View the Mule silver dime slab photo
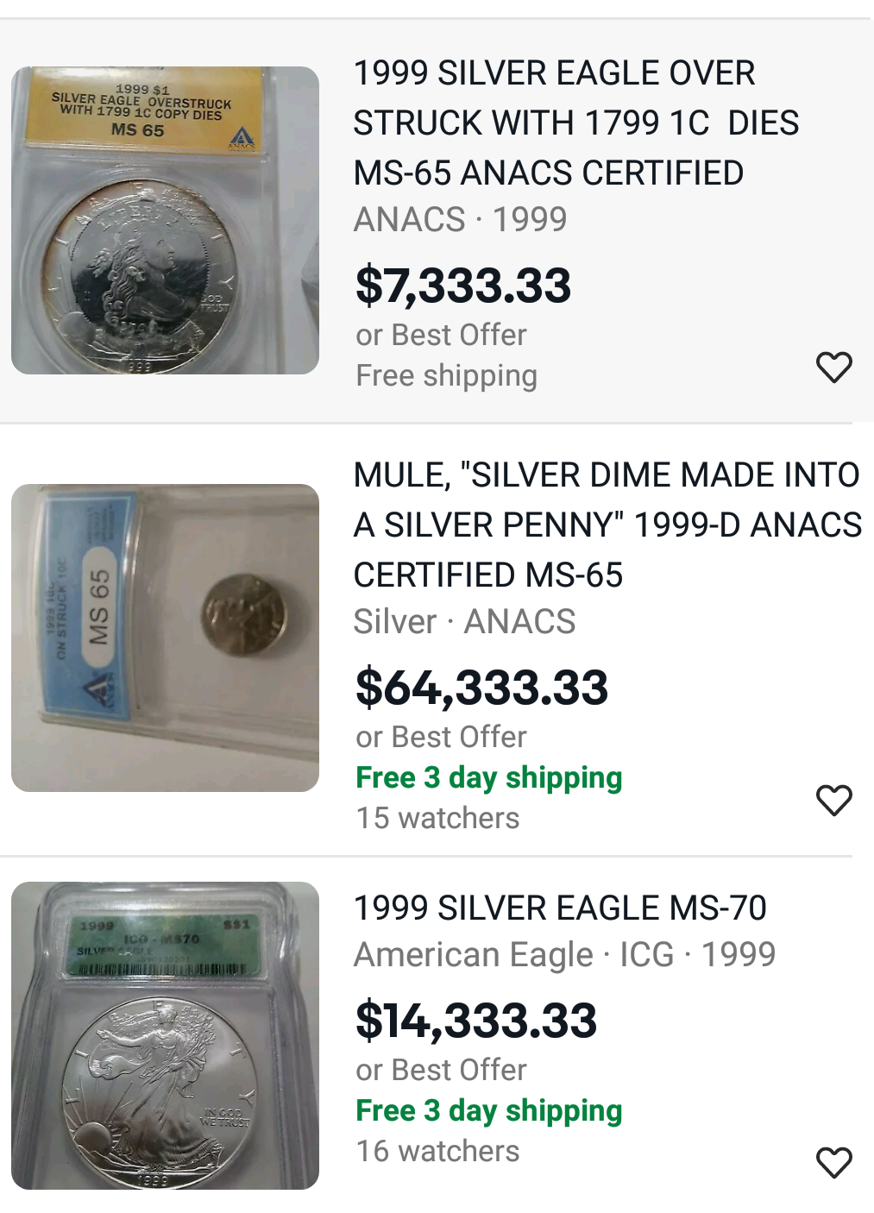874x1213 pixels. coord(165,638)
